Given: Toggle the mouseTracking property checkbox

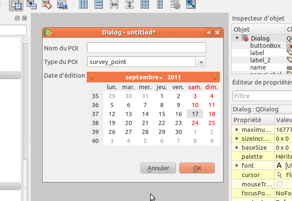Looking at the screenshot, I should (x=280, y=184).
